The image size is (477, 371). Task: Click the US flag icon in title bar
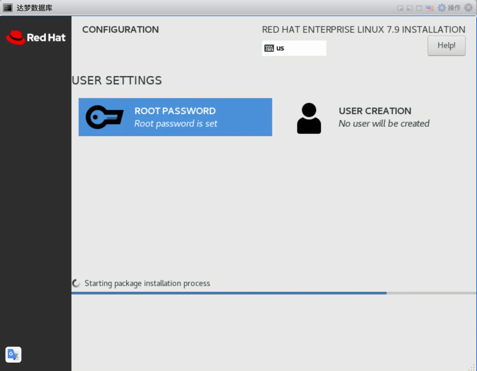point(429,8)
